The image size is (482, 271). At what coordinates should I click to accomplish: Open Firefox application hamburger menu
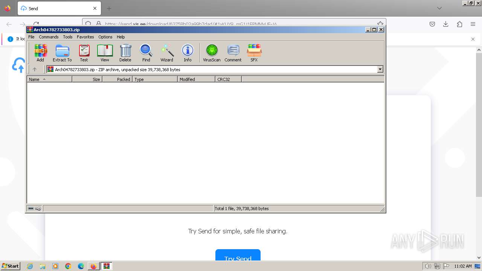coord(473,24)
